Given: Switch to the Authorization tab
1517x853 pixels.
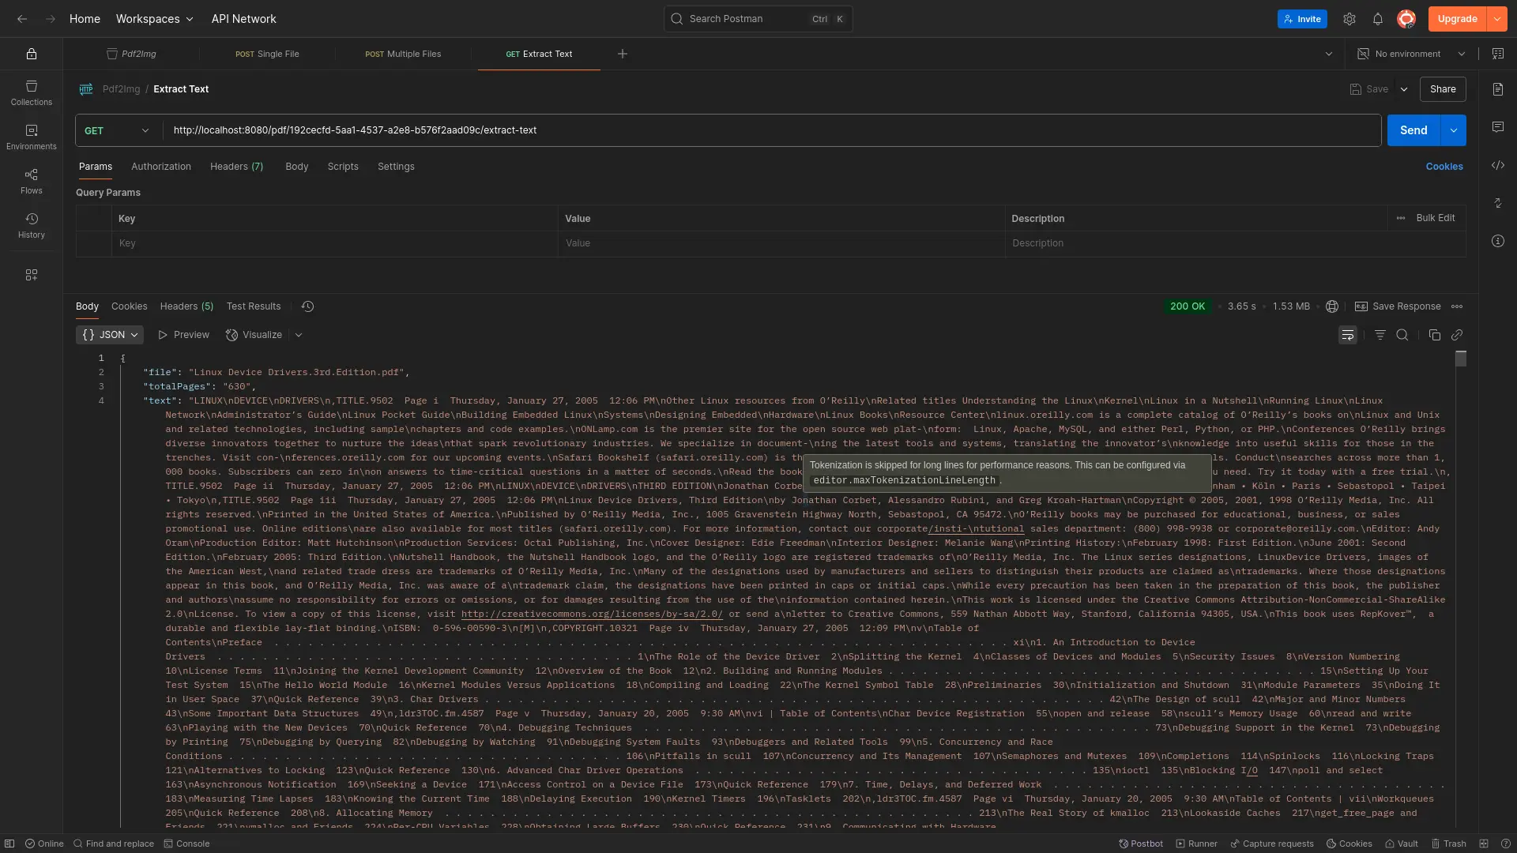Looking at the screenshot, I should (x=161, y=167).
